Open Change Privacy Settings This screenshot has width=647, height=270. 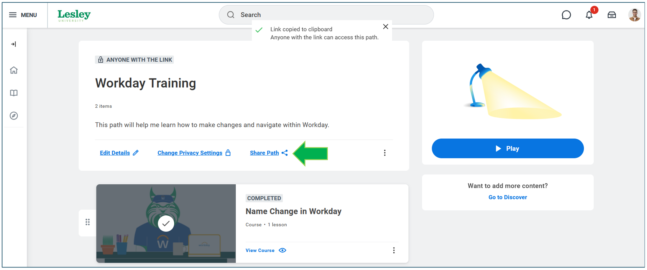190,153
